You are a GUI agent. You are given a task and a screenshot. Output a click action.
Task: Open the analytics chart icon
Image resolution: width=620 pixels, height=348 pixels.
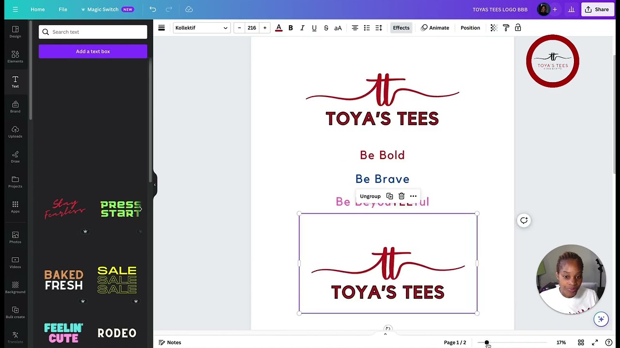point(571,9)
